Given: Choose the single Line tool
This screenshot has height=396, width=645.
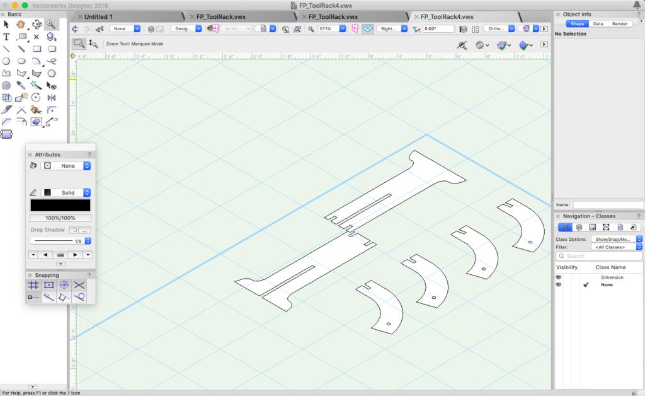Looking at the screenshot, I should coord(6,49).
